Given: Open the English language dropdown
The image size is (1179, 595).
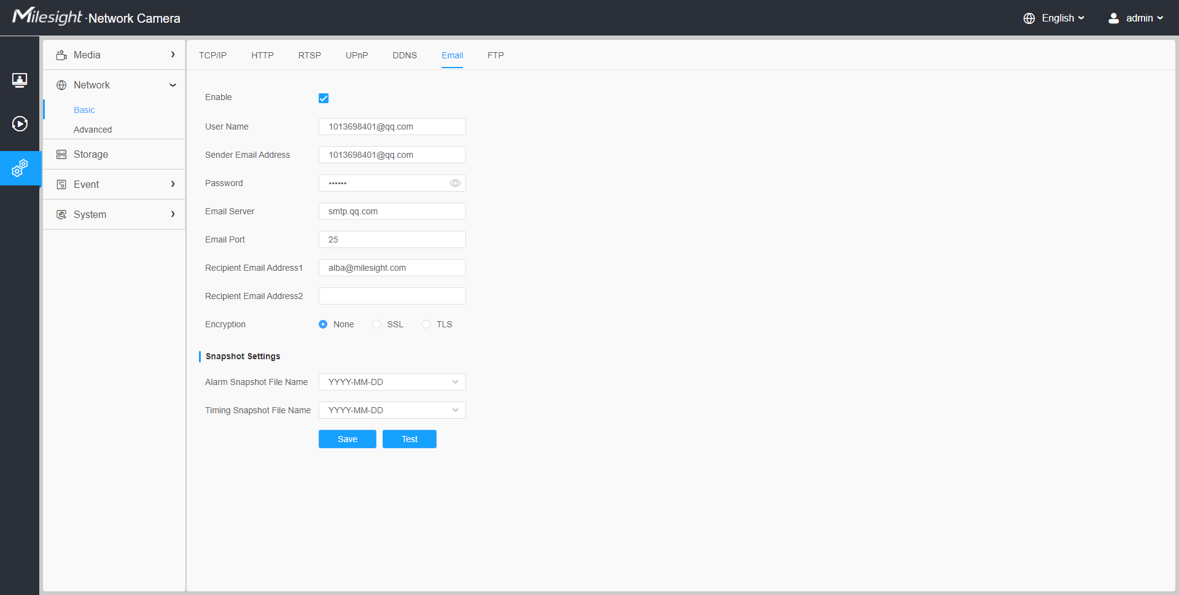Looking at the screenshot, I should 1054,18.
